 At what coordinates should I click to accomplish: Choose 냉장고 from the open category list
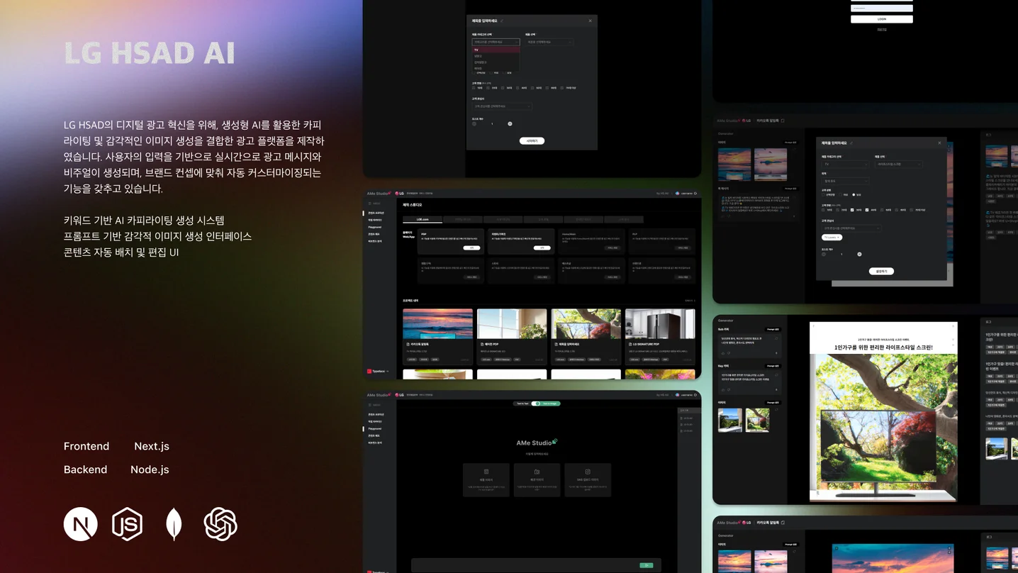coord(496,56)
